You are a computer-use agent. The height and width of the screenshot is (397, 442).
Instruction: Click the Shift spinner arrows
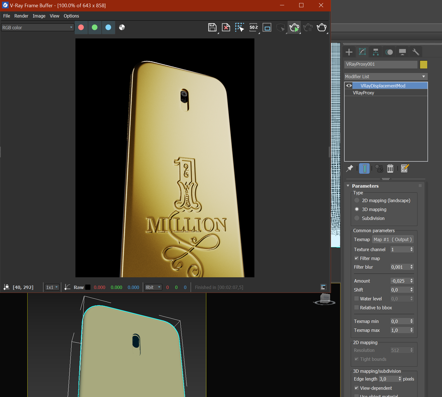point(411,290)
